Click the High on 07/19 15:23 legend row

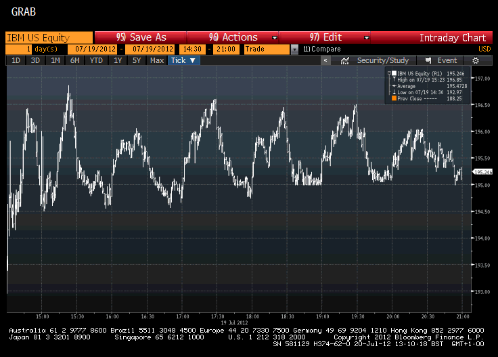[x=427, y=80]
